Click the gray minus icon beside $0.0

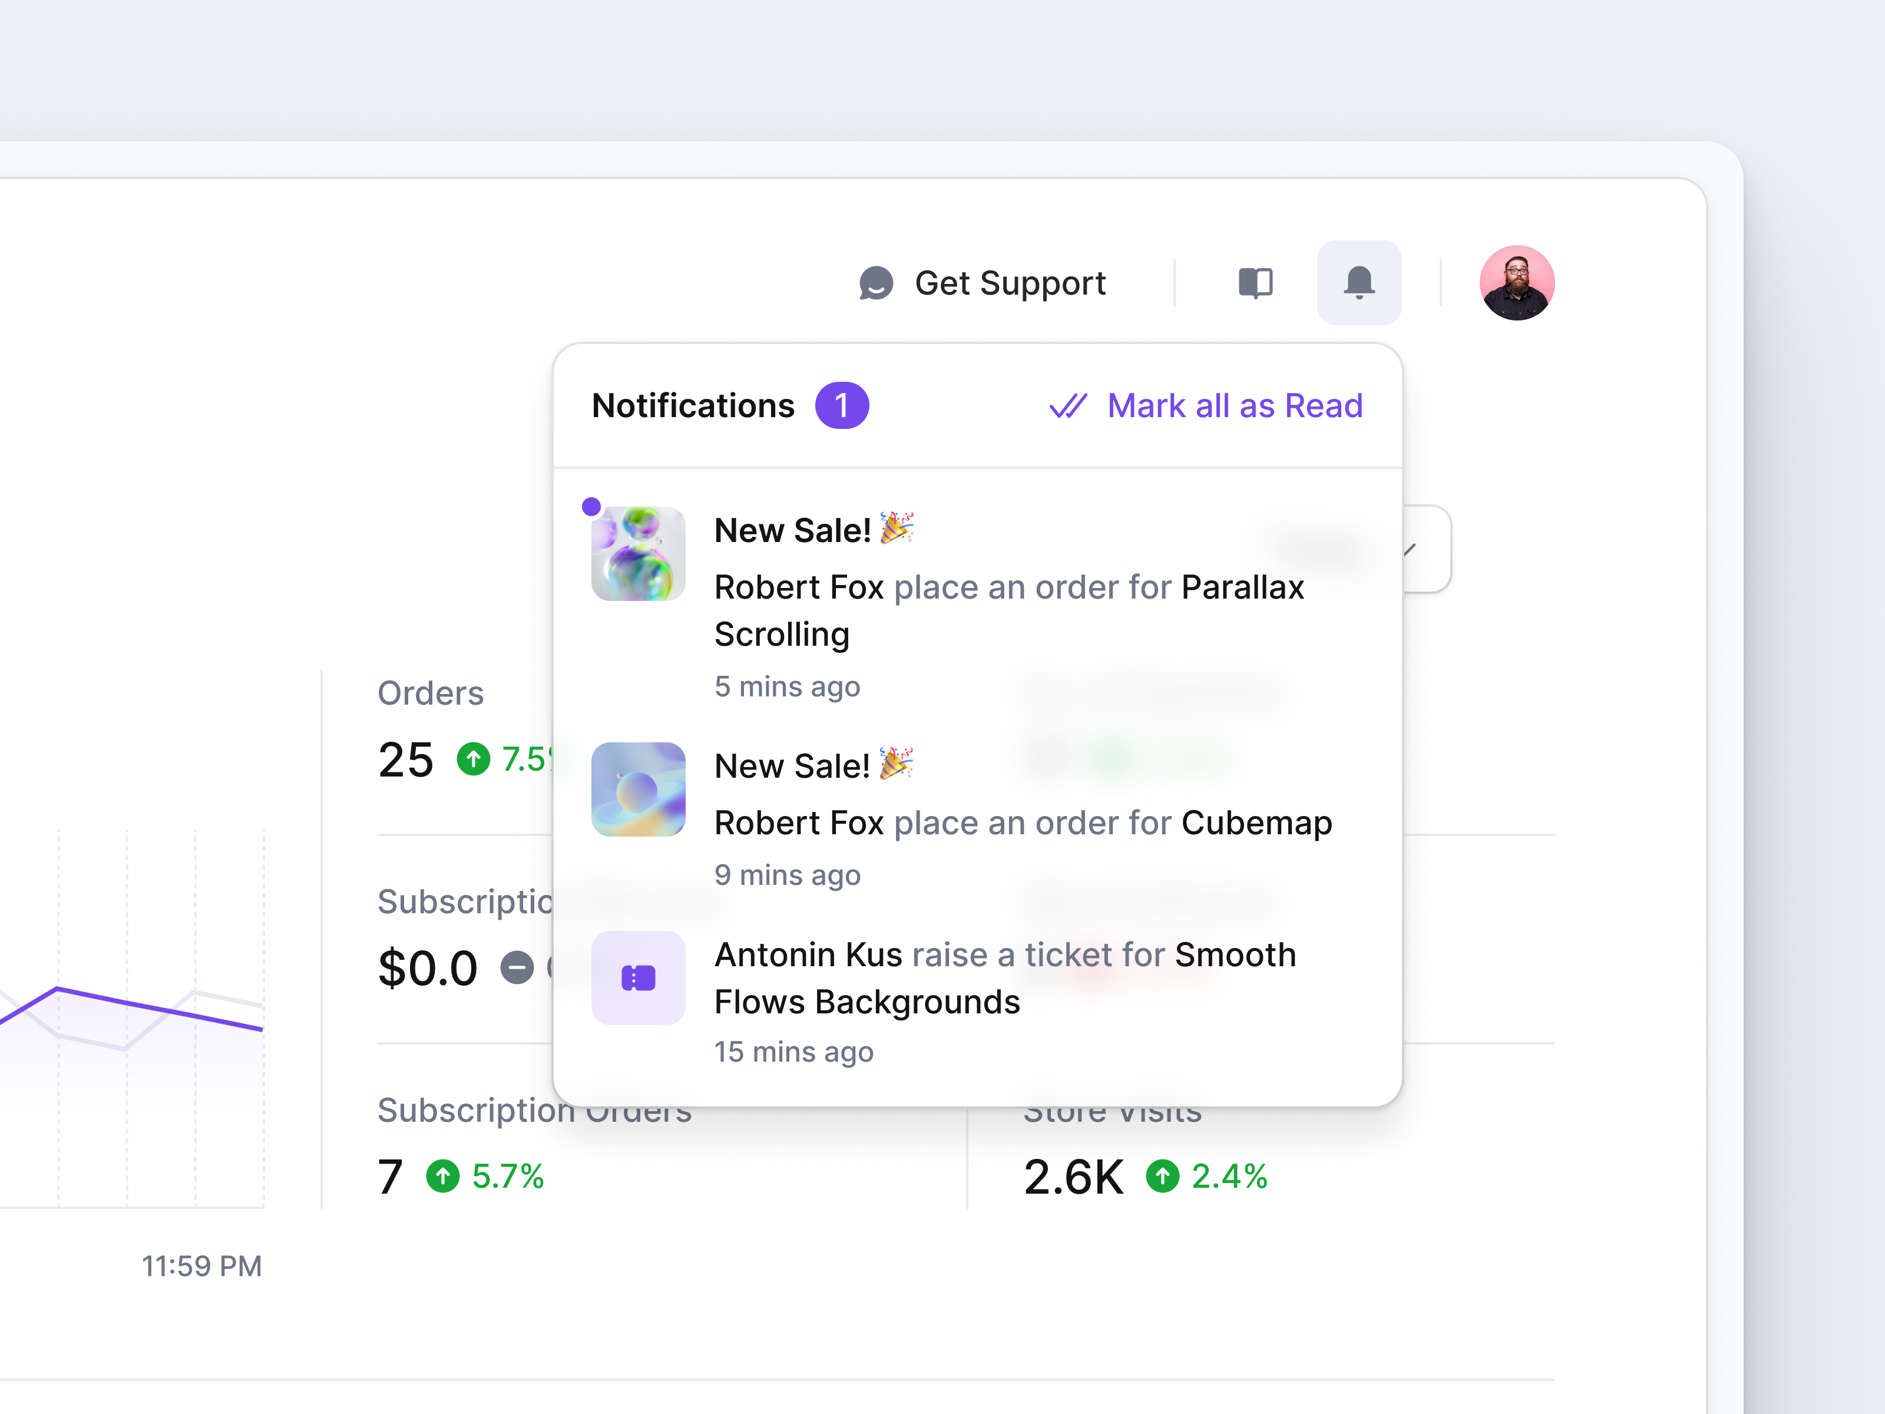click(517, 967)
